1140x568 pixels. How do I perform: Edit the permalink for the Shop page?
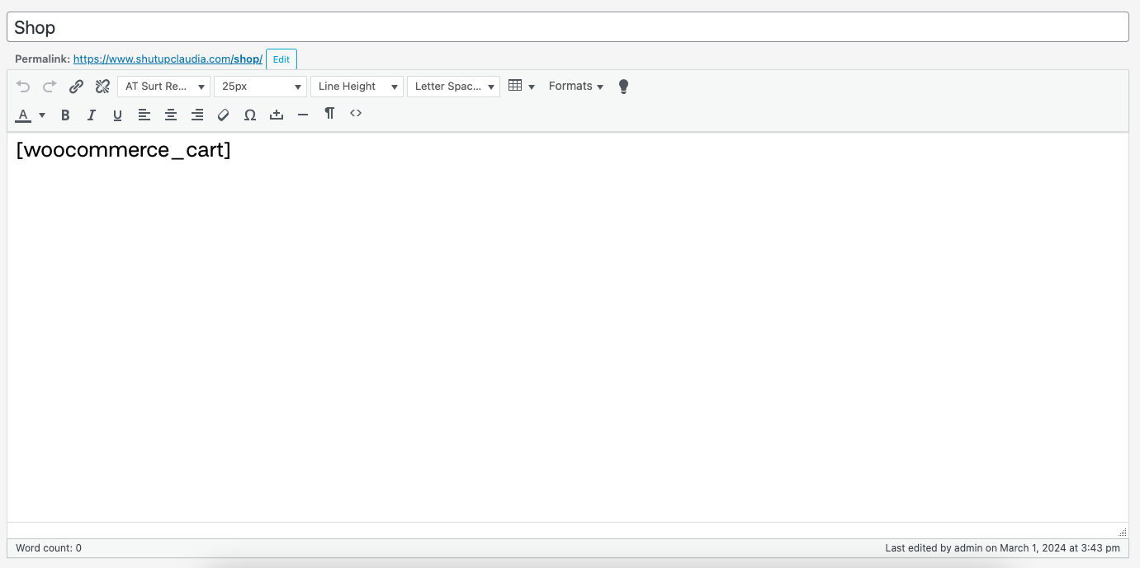coord(281,59)
